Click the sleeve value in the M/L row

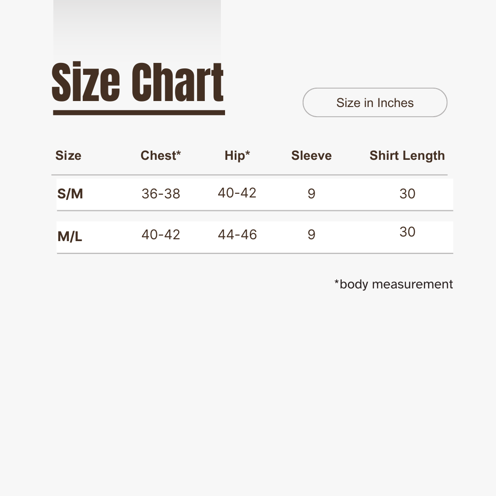311,235
